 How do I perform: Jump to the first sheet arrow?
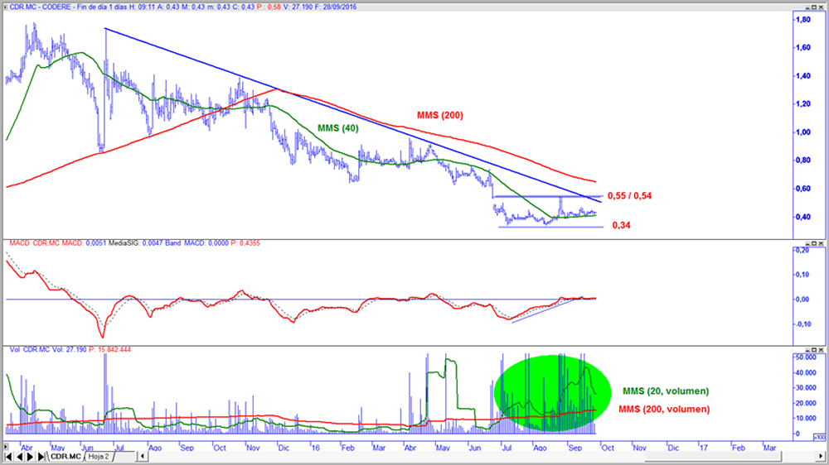pyautogui.click(x=8, y=457)
